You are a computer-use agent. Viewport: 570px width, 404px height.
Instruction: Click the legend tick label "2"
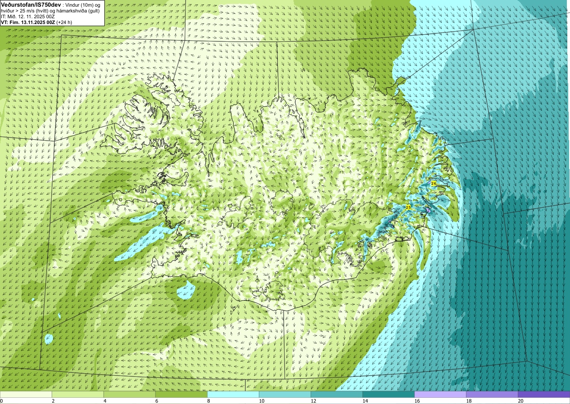(x=53, y=401)
